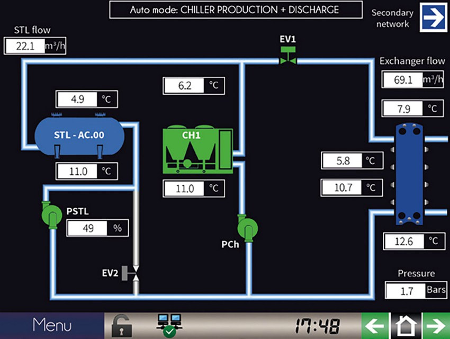Go to next page with right arrow
Viewport: 450px width, 339px height.
[436, 326]
